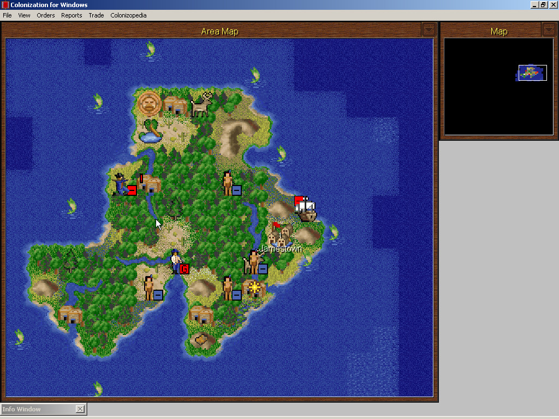Viewport: 559px width, 419px height.
Task: Click the Colonization title bar icon
Action: coord(5,4)
